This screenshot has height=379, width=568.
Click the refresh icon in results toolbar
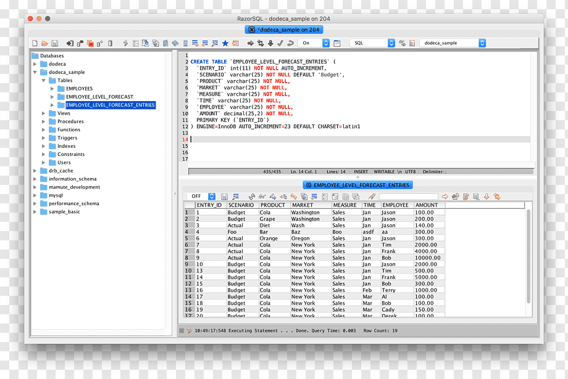point(252,197)
